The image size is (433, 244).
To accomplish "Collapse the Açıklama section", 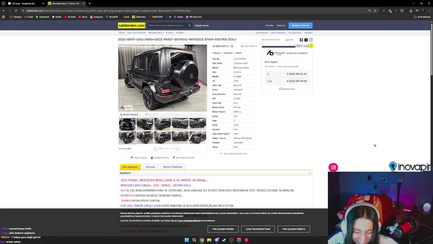I will 310,173.
